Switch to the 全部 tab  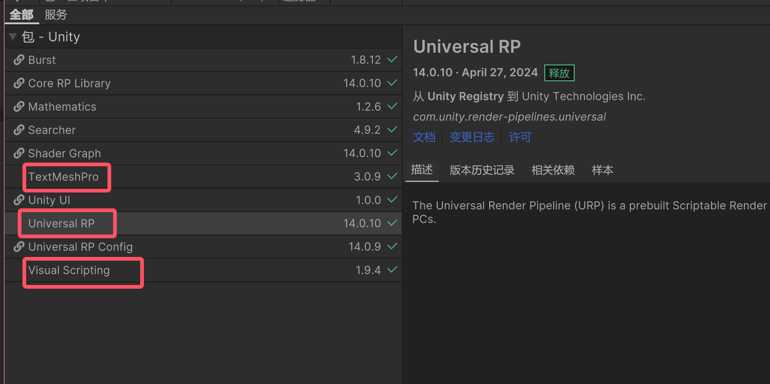tap(21, 15)
